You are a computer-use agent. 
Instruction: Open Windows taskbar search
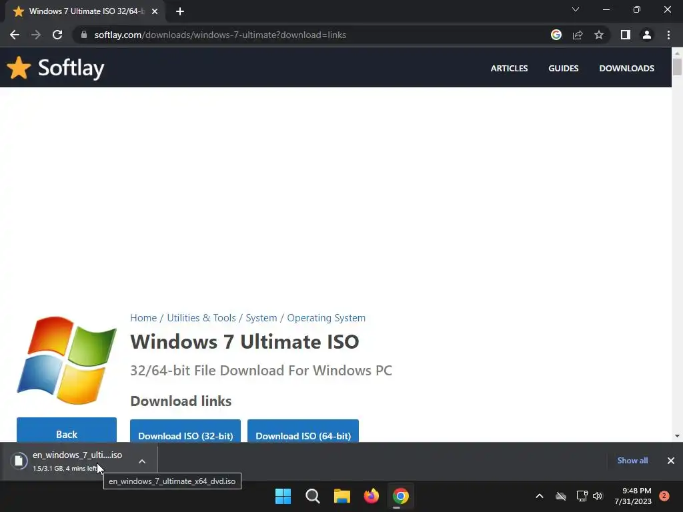[313, 496]
